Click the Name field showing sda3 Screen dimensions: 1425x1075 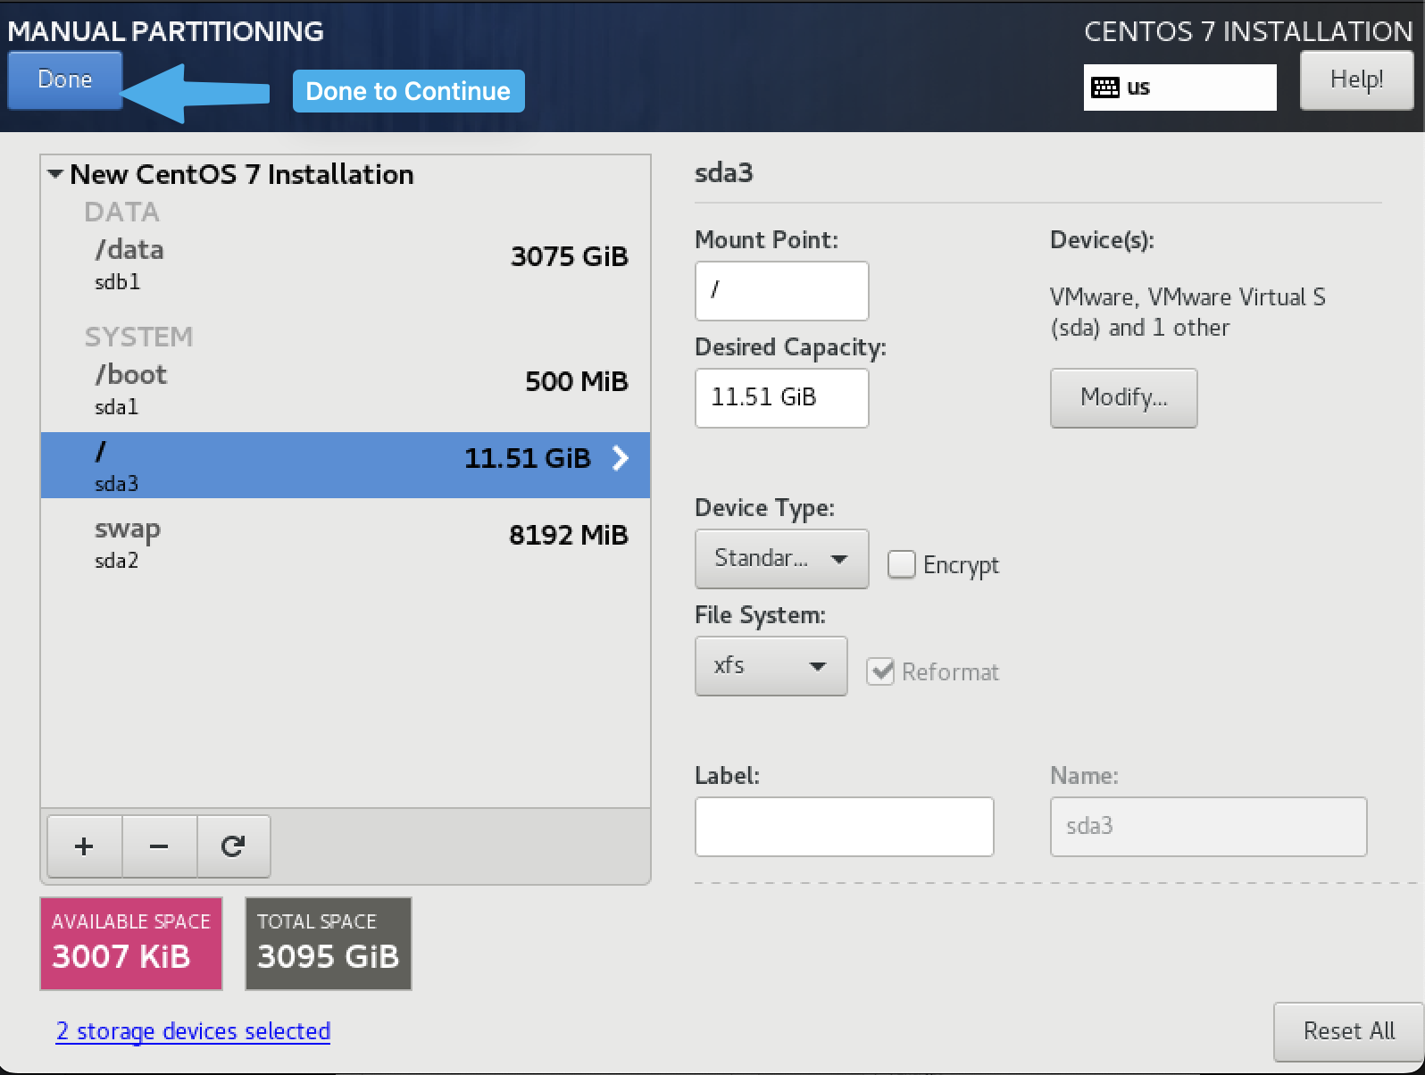(x=1208, y=826)
